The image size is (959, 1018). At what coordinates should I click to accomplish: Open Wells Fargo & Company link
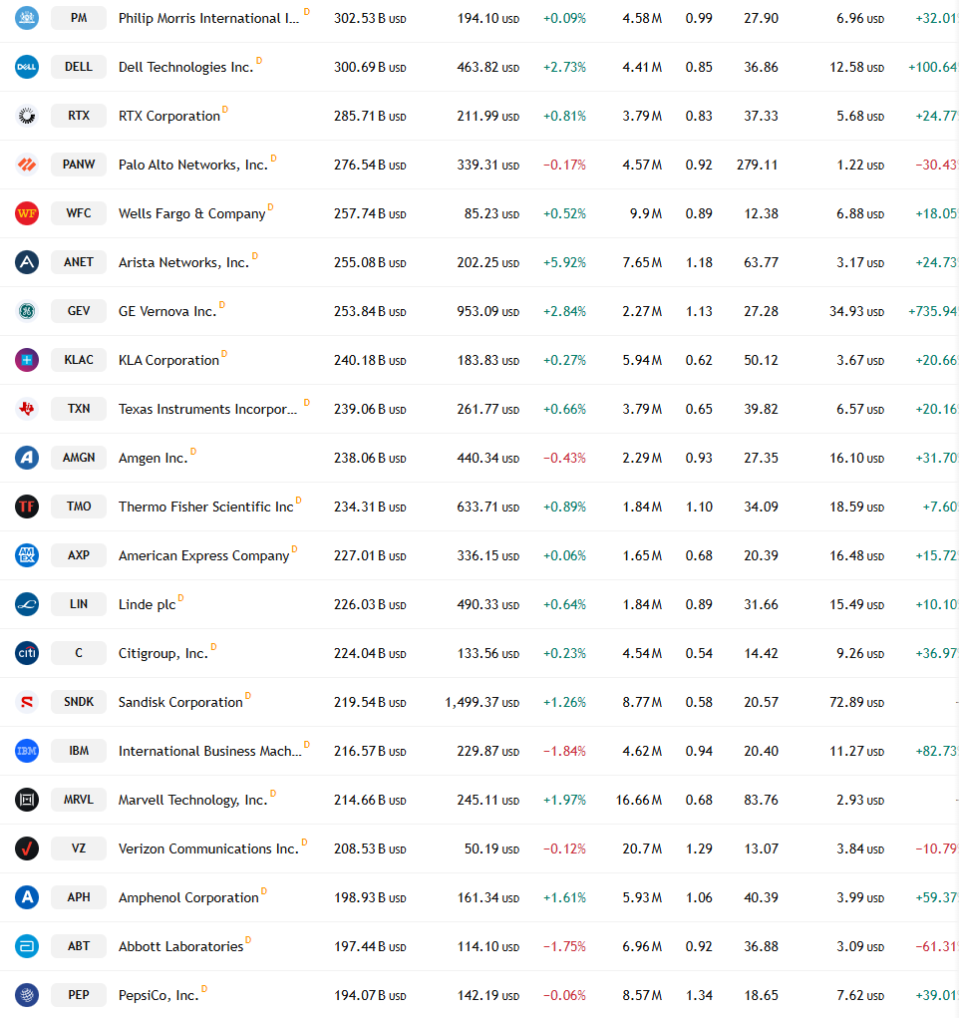point(191,213)
